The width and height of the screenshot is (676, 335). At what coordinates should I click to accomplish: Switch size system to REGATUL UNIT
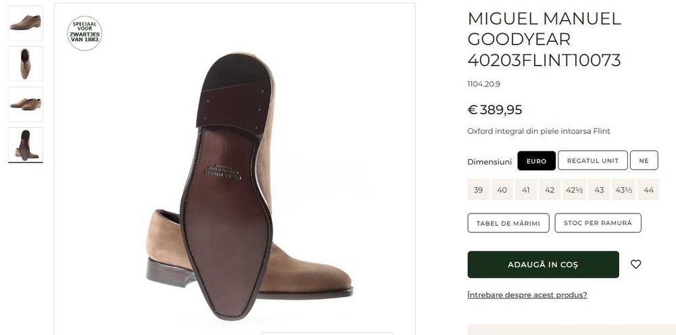click(593, 161)
